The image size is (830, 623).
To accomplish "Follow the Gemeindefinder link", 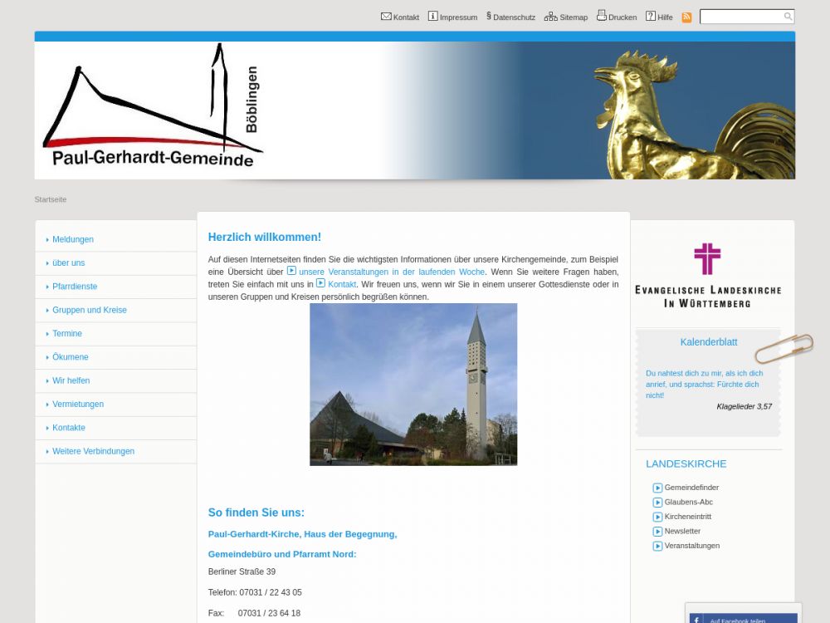I will tap(691, 488).
